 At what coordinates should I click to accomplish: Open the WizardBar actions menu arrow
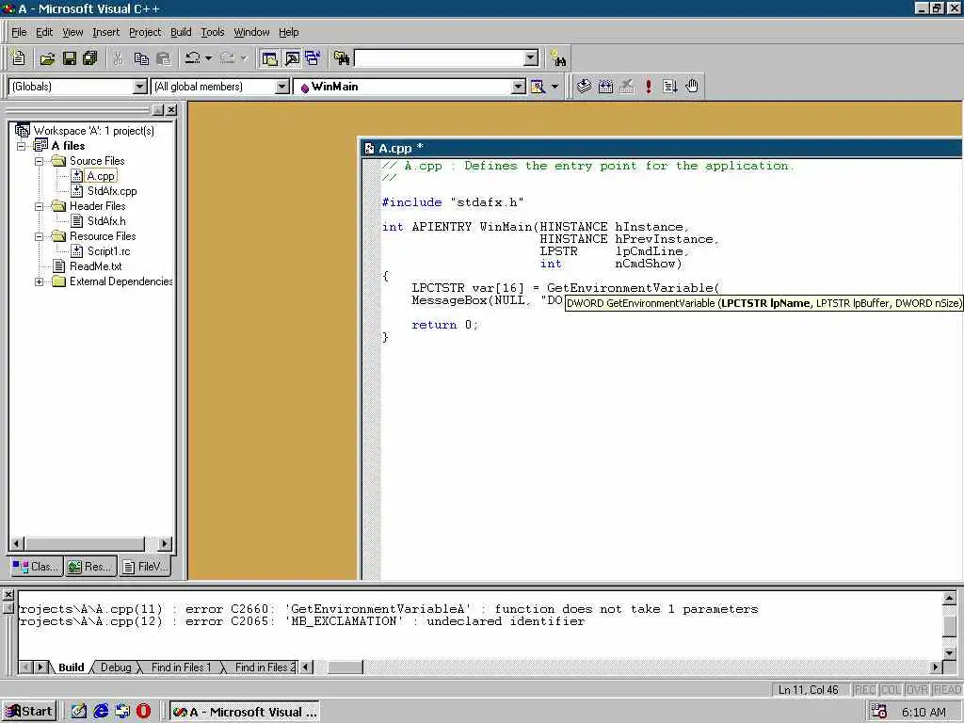[554, 87]
